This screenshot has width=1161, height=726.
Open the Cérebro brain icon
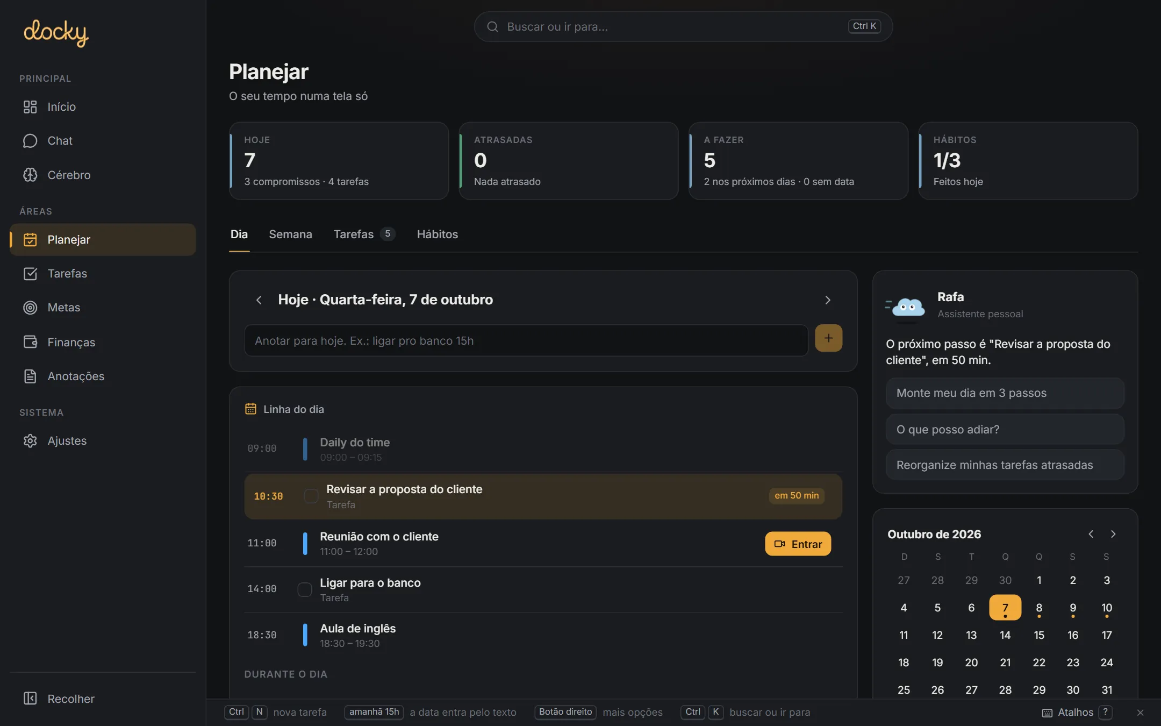tap(30, 175)
